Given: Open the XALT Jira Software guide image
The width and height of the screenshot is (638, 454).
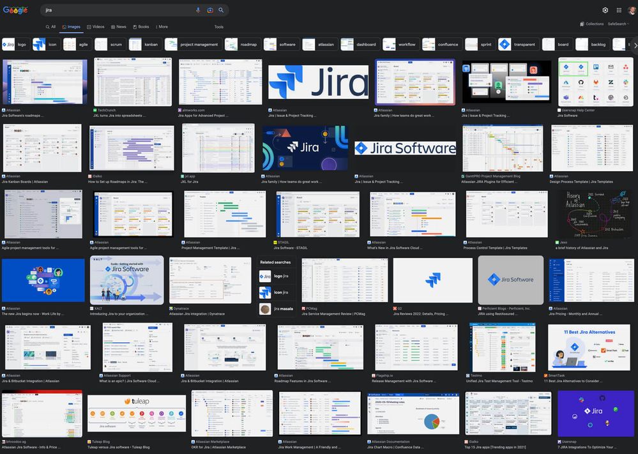Looking at the screenshot, I should click(127, 280).
